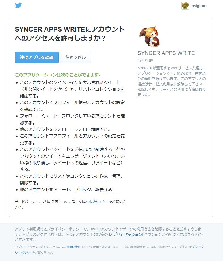Click the bullet about changing profile and settings

(x=72, y=139)
